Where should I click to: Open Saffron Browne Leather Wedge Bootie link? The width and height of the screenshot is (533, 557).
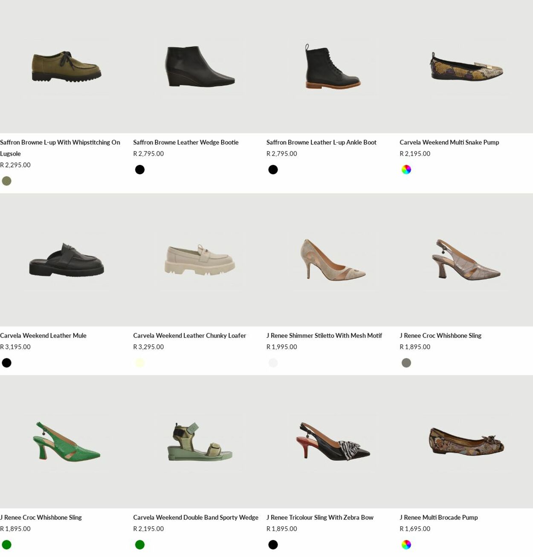point(186,142)
